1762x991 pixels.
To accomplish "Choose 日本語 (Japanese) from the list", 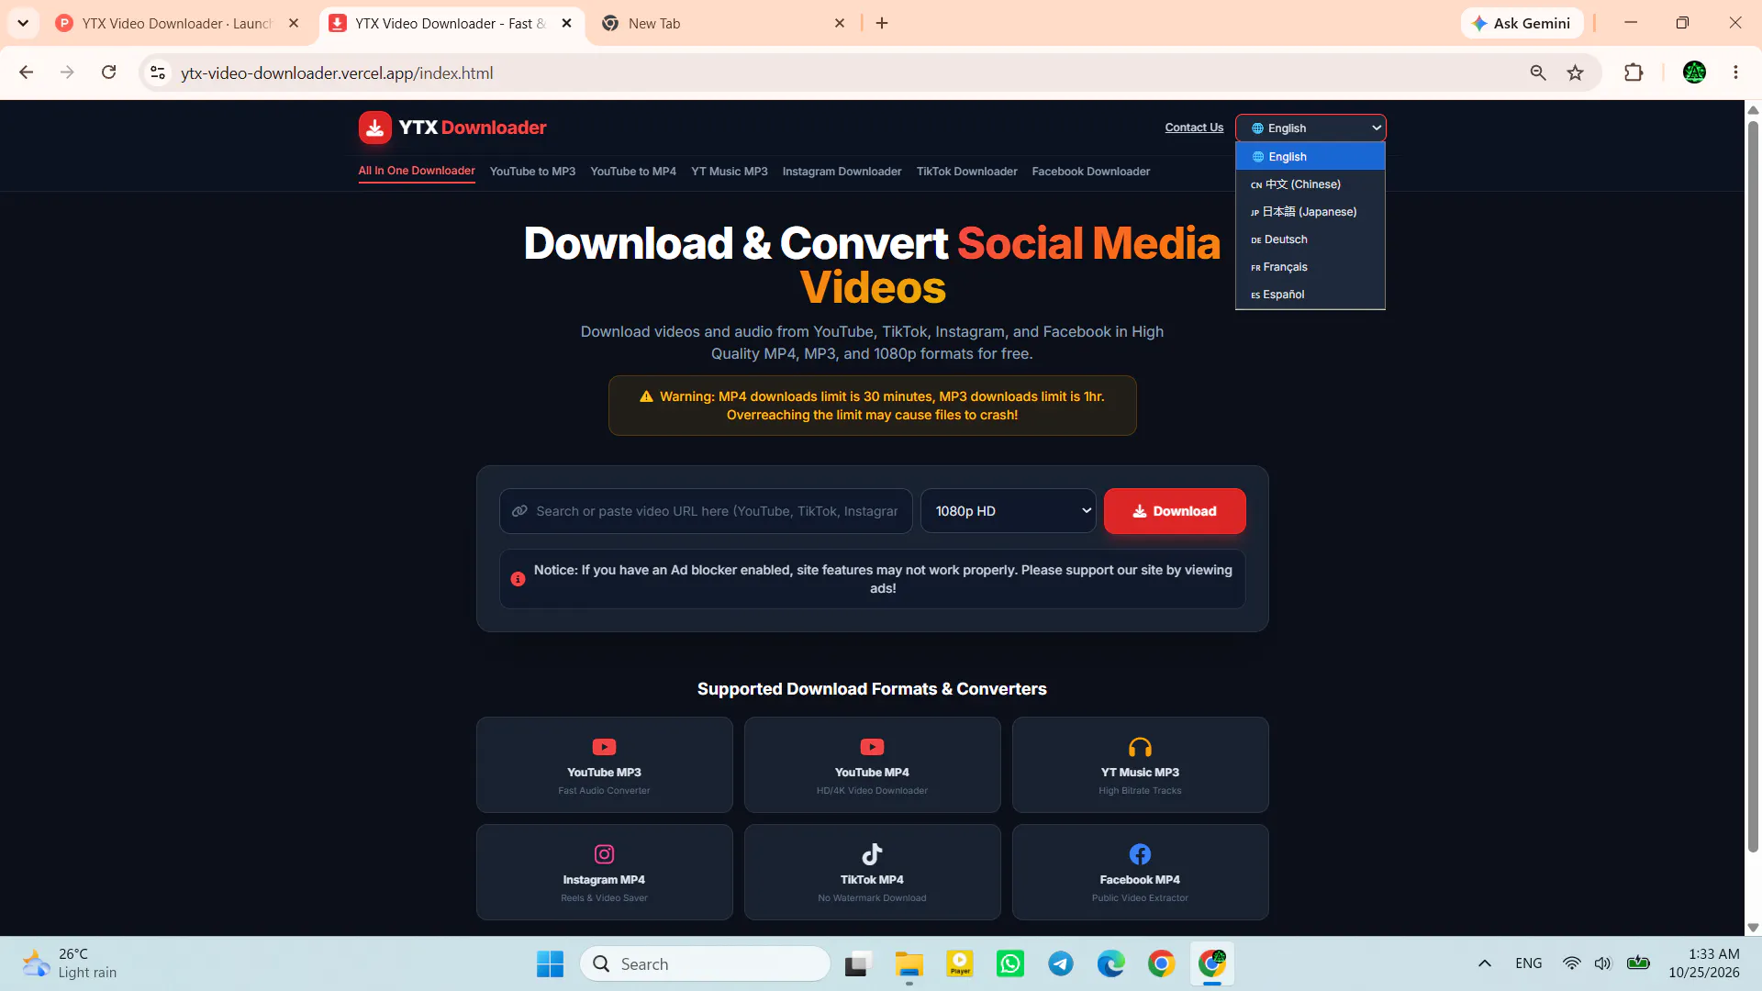I will [x=1310, y=212].
